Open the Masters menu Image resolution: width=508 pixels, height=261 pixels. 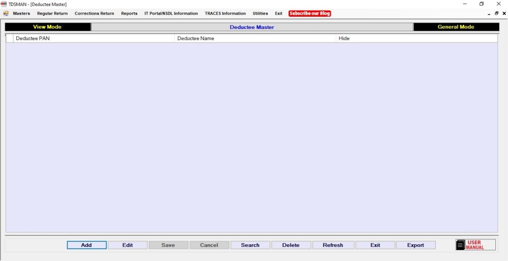(x=21, y=14)
